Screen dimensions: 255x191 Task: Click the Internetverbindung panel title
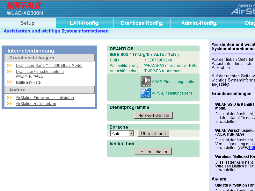[x=31, y=51]
